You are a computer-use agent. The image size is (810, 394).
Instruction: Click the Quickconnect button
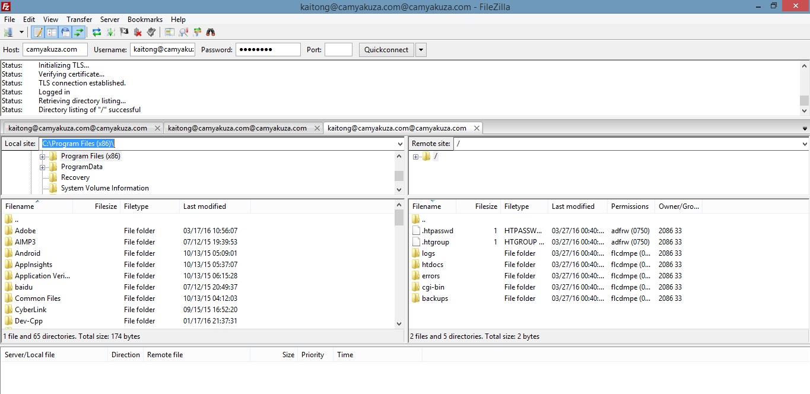tap(386, 50)
